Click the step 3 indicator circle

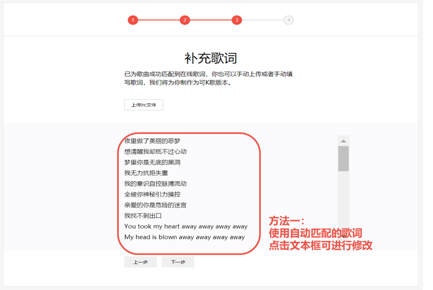point(237,20)
